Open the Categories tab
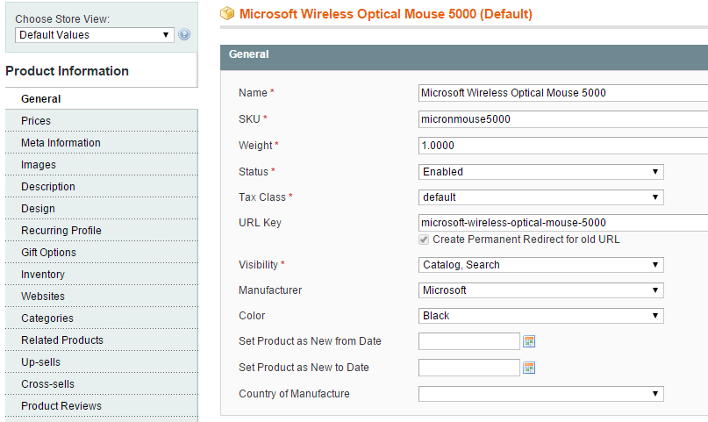The image size is (708, 422). (102, 318)
